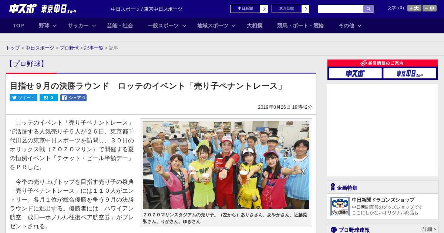444x233 pixels.
Task: Focus the site search input field
Action: [340, 9]
